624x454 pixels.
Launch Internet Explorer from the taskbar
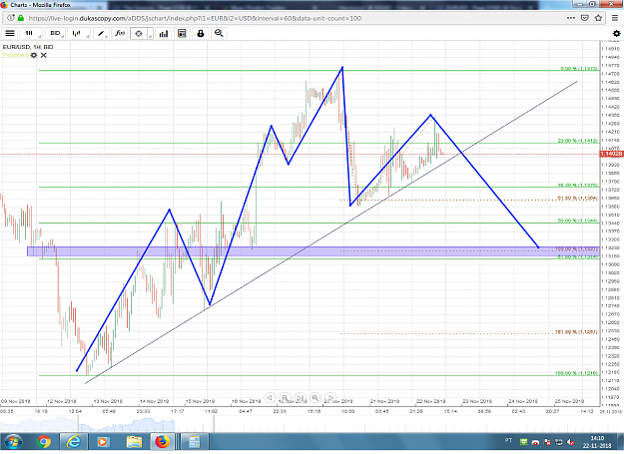pyautogui.click(x=74, y=442)
